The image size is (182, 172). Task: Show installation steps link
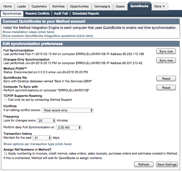(x=28, y=32)
